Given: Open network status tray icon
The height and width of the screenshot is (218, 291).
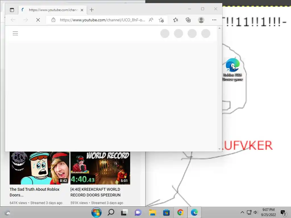Looking at the screenshot, I should tap(249, 212).
